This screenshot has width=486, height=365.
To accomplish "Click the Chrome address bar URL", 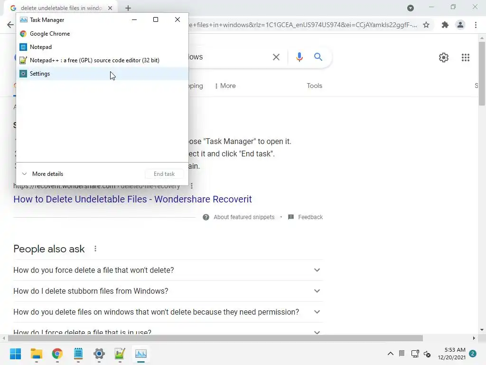I will click(303, 25).
